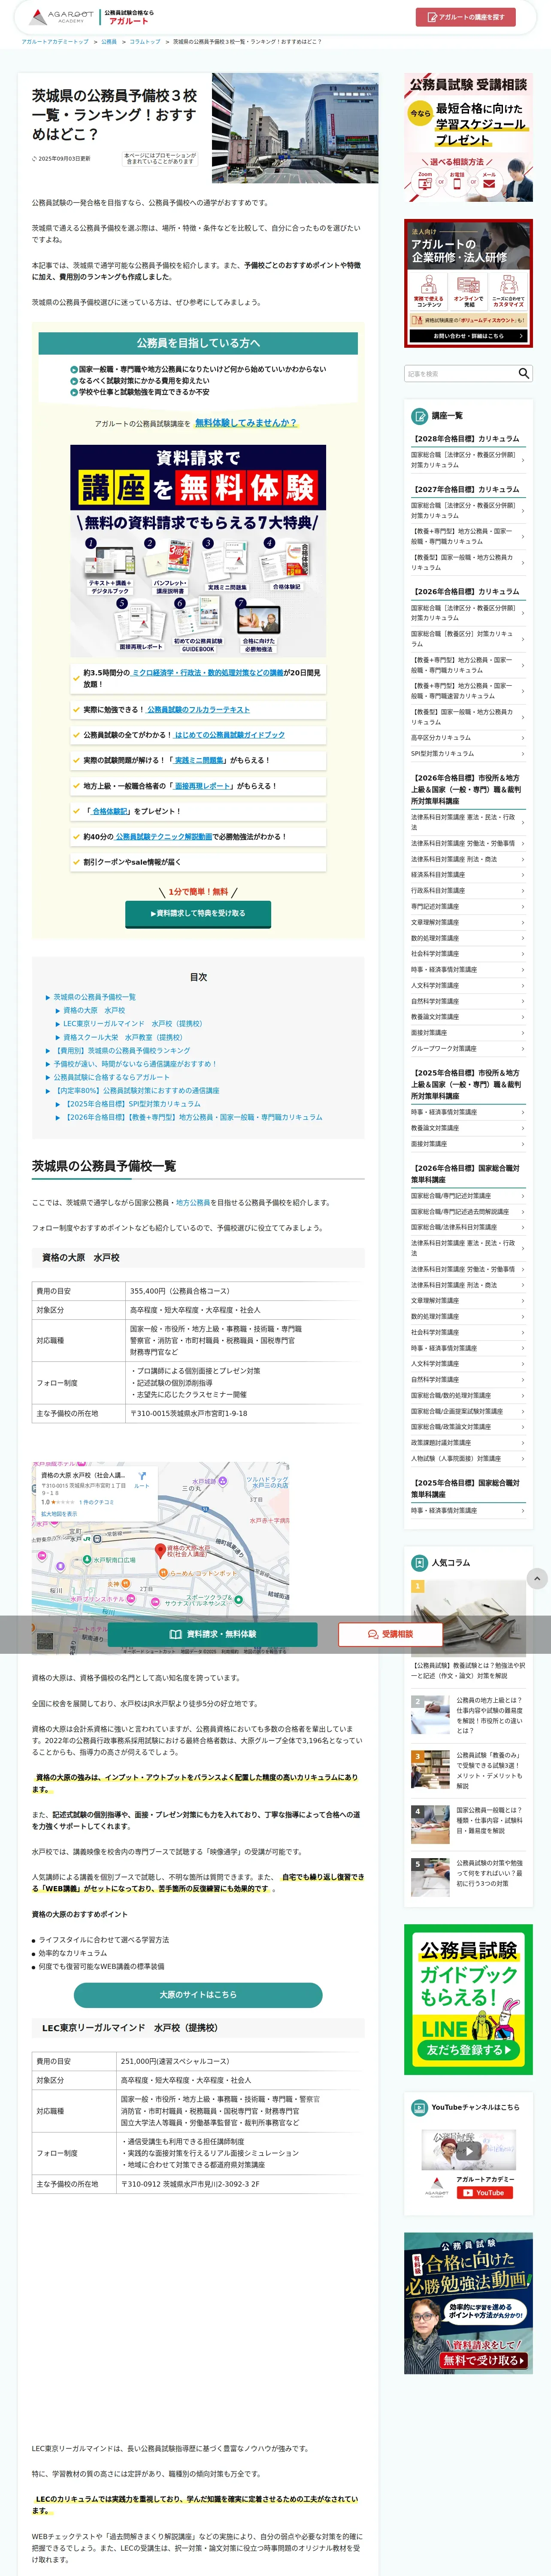
Task: Click the search magnifier icon in sidebar
Action: (x=524, y=374)
